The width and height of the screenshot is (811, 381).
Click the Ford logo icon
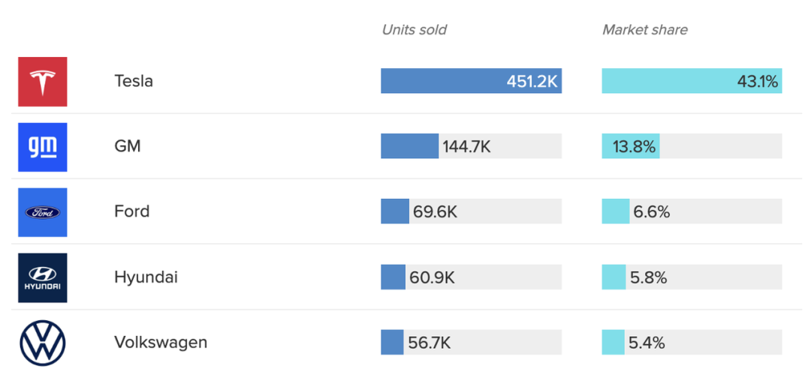pyautogui.click(x=43, y=212)
